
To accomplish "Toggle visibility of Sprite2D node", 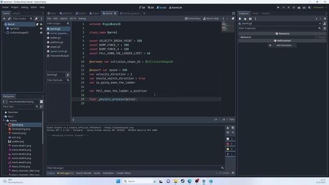I will [x=41, y=29].
